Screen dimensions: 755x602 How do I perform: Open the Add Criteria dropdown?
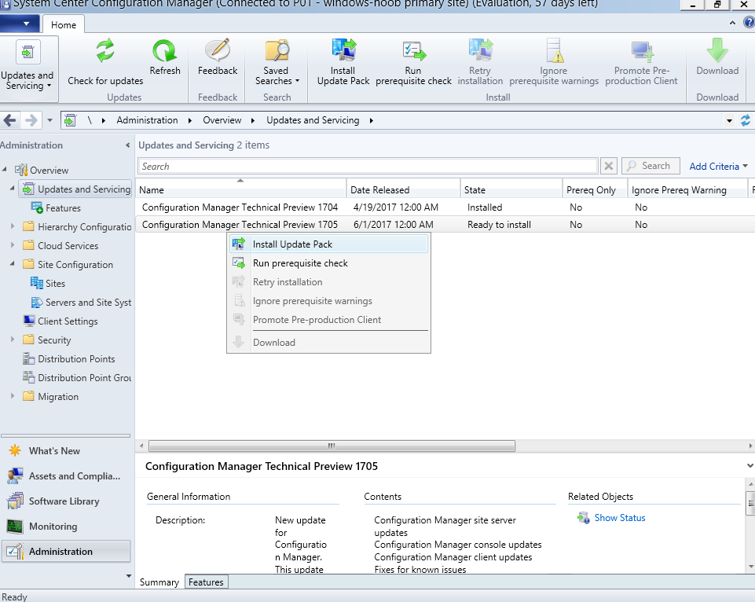tap(718, 166)
